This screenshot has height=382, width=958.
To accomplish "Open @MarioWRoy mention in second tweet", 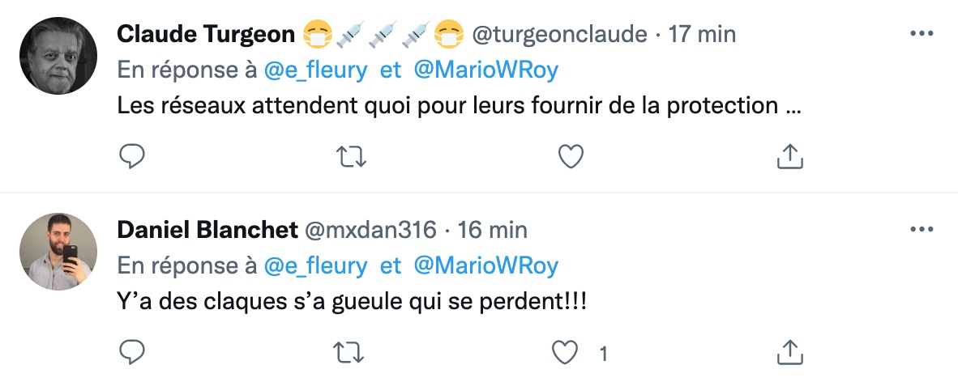I will pyautogui.click(x=485, y=266).
